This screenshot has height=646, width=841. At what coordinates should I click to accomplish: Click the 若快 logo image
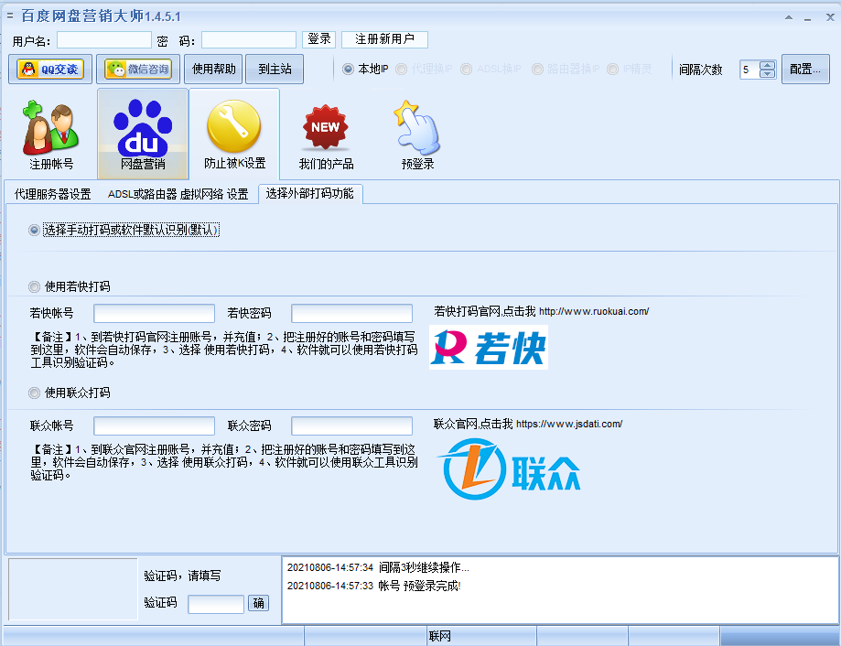click(x=489, y=347)
